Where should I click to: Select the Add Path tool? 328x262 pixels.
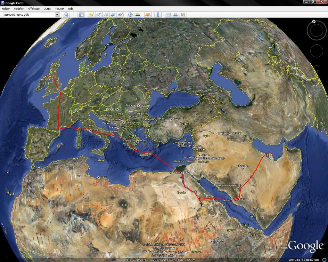pyautogui.click(x=106, y=14)
